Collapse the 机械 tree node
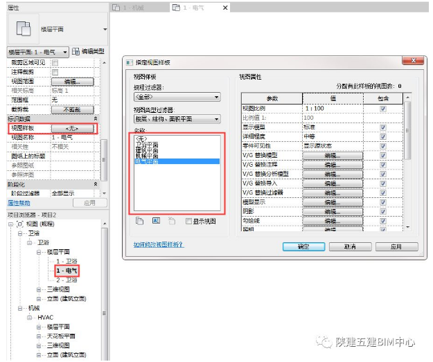Screen dimensions: 433x362 [20, 309]
